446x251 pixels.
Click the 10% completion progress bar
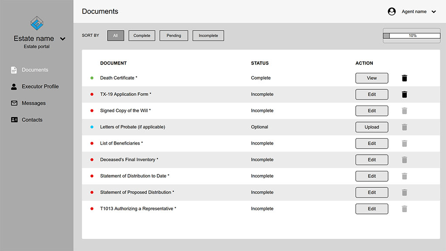tap(412, 36)
